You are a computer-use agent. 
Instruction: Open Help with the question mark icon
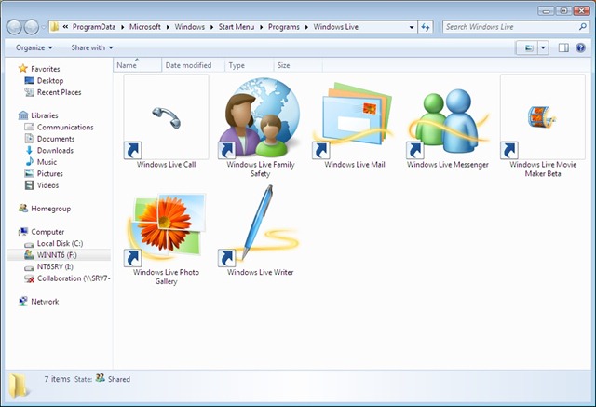coord(580,47)
